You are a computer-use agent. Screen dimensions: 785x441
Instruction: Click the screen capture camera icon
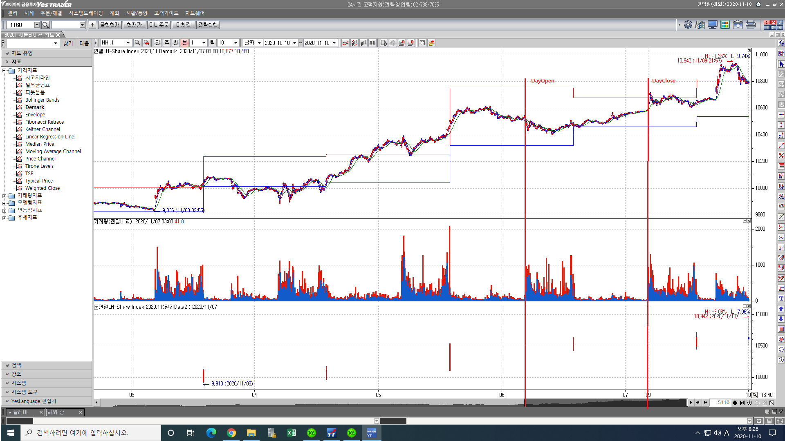738,25
